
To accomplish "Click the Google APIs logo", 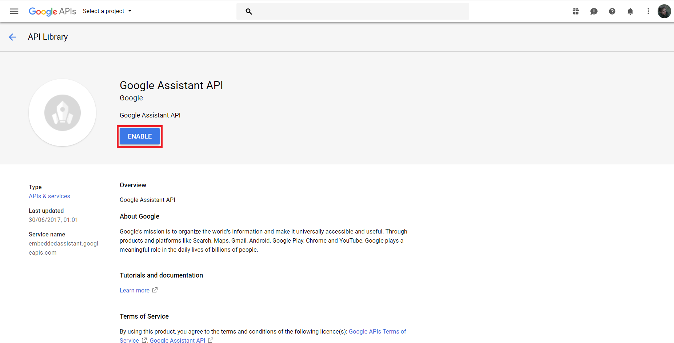I will (52, 11).
